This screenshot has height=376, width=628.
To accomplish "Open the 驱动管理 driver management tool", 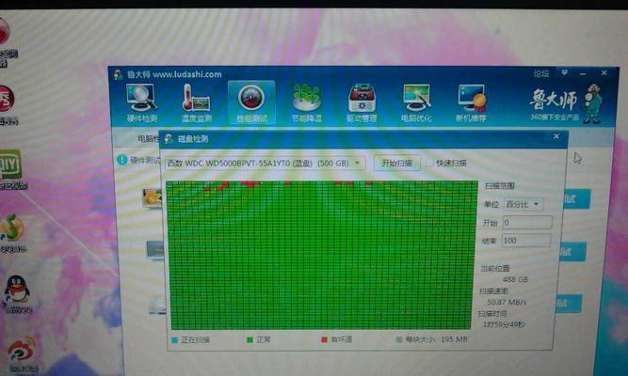I will pos(362,102).
